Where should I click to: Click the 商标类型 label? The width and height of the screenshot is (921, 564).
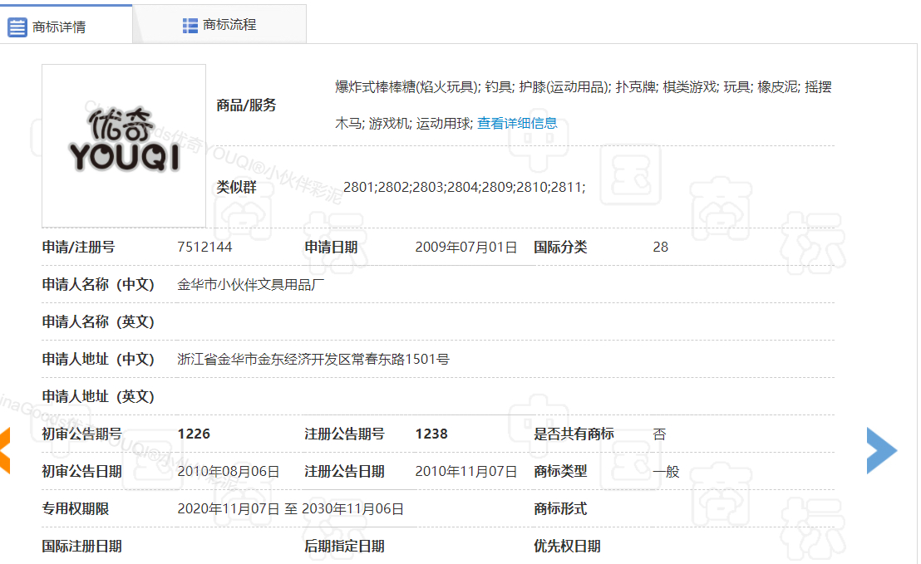tap(560, 471)
